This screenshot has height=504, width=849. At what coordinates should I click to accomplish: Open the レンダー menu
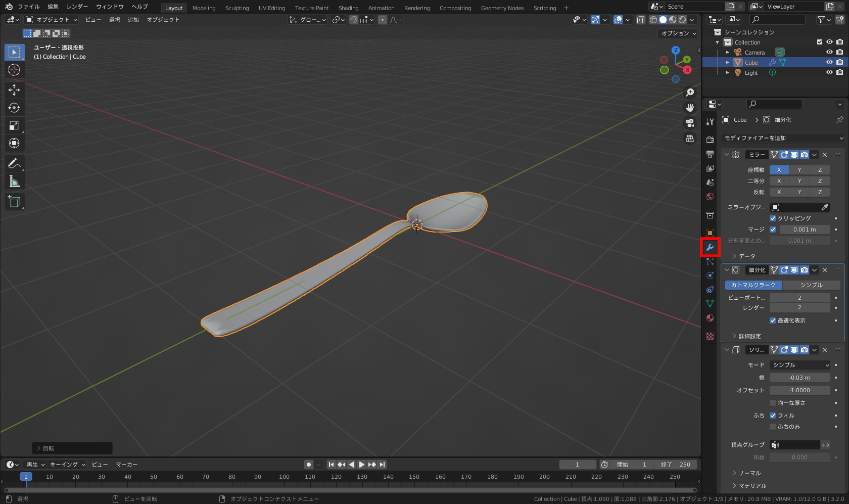77,7
